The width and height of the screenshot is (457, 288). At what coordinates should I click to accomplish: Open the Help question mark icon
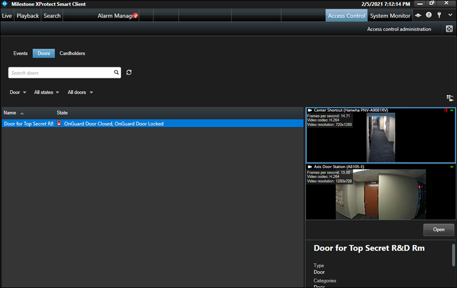[x=428, y=15]
